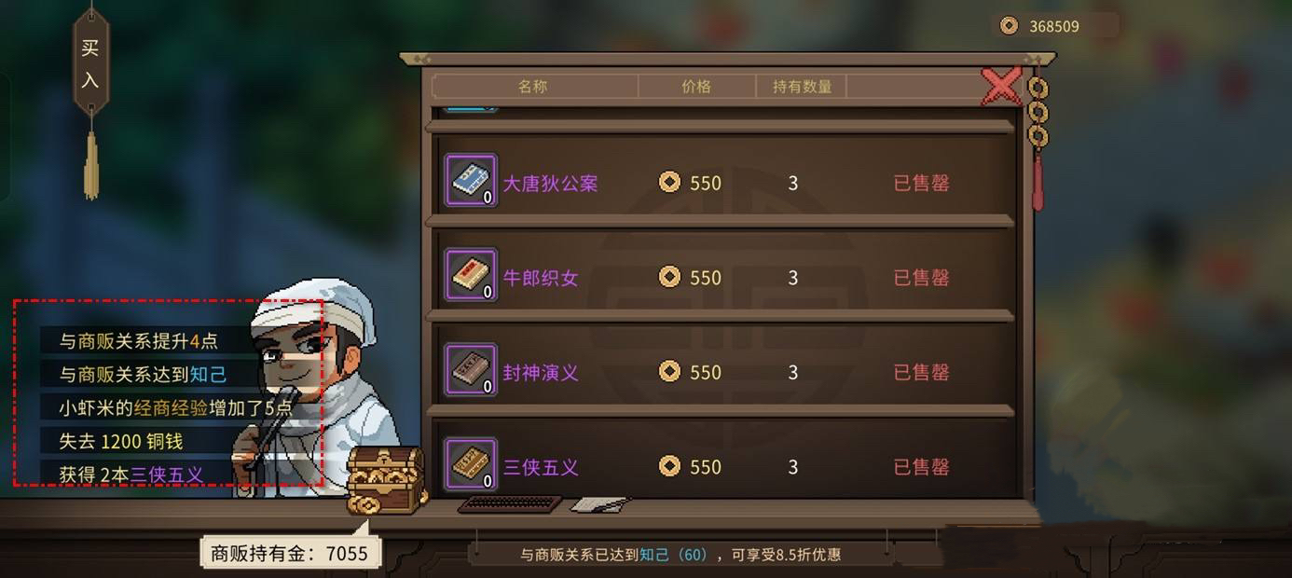Click the 封神演义 book icon
Viewport: 1292px width, 578px height.
470,370
